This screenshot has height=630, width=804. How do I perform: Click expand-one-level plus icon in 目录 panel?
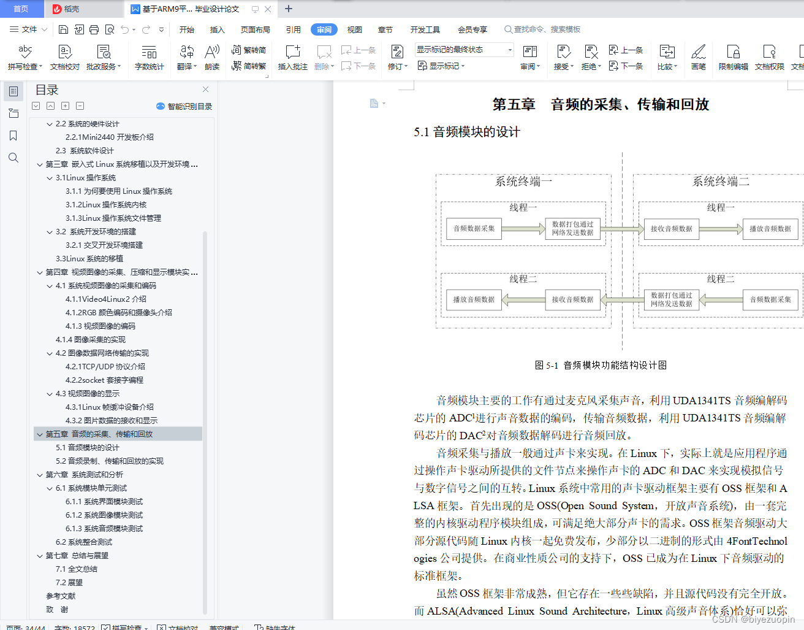(66, 106)
